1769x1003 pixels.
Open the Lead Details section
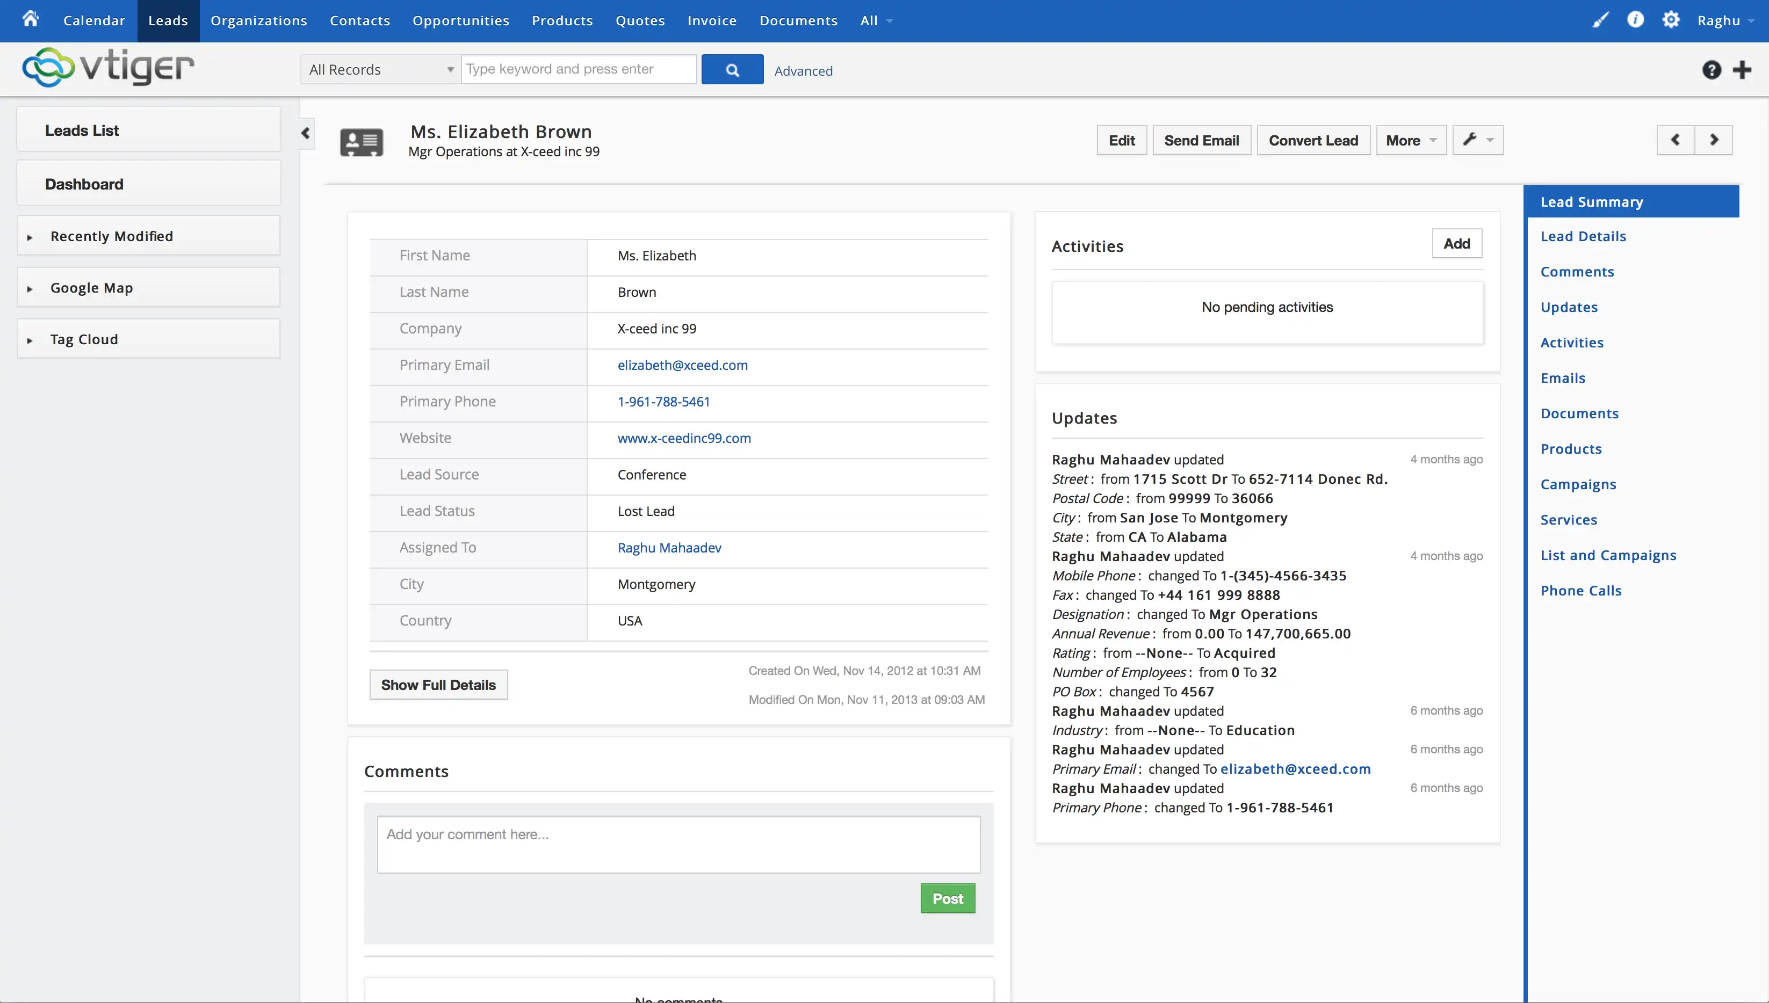pyautogui.click(x=1583, y=236)
